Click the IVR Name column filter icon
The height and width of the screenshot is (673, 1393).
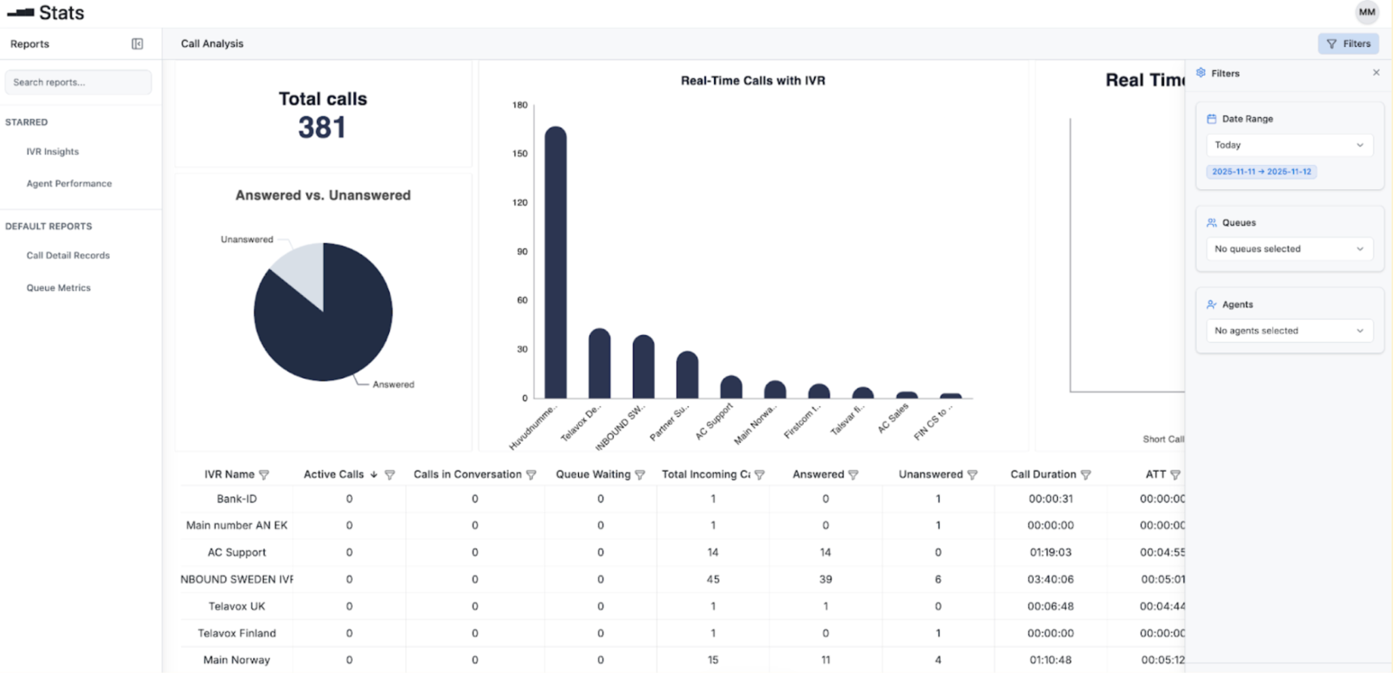pos(264,475)
